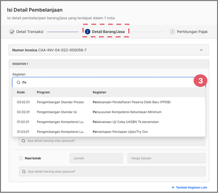Click the Jumlah input field
Image resolution: width=218 pixels, height=193 pixels.
tap(96, 158)
